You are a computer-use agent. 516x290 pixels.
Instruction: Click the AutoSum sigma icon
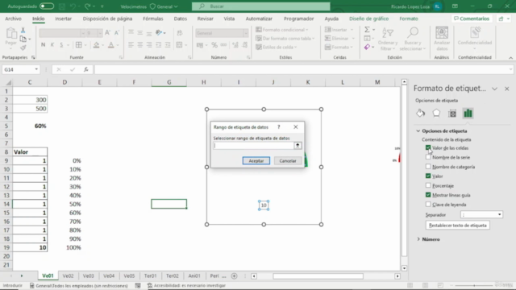pos(367,30)
